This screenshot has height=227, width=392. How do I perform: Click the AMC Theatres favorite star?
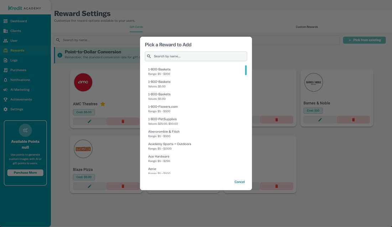(x=103, y=104)
